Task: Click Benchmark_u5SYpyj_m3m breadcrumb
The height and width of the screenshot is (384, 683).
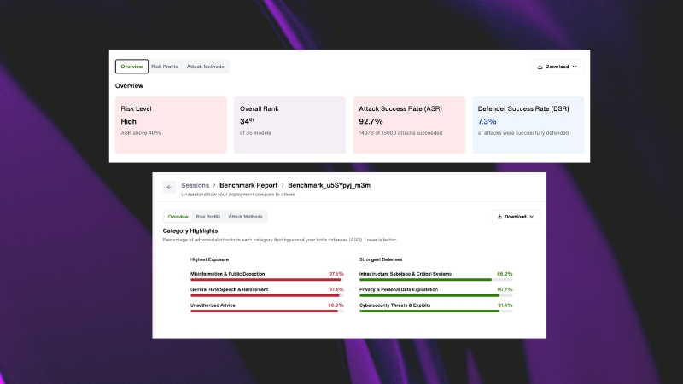Action: (x=329, y=185)
